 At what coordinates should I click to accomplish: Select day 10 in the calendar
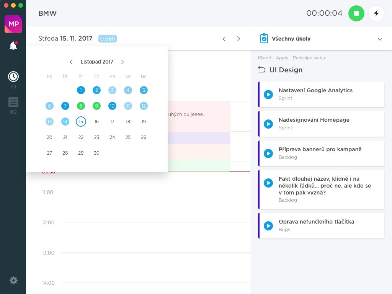coord(112,106)
